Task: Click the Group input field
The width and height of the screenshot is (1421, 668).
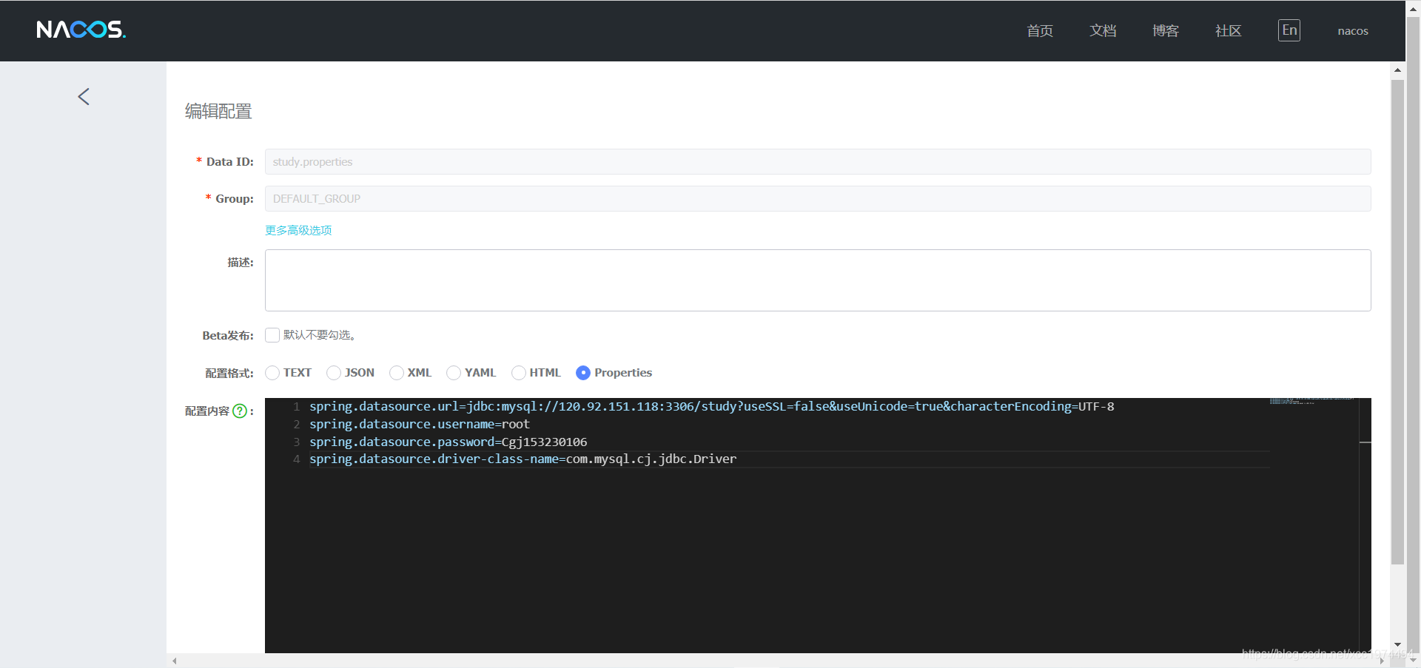Action: [x=818, y=199]
